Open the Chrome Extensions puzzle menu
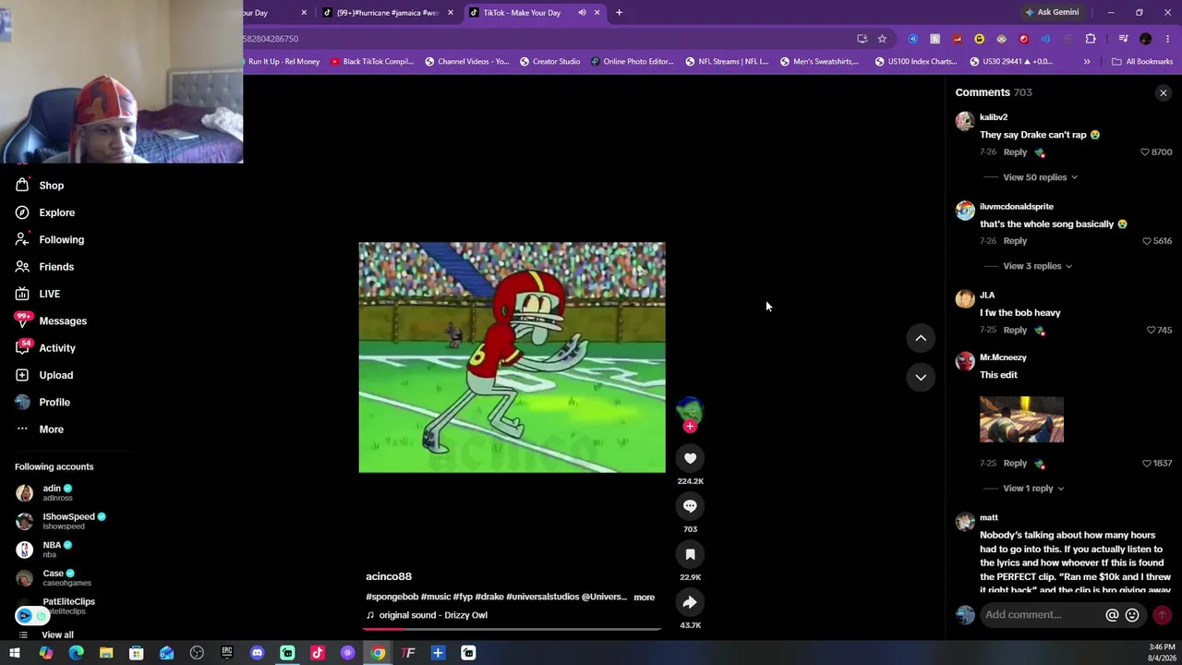1182x665 pixels. click(x=1091, y=39)
